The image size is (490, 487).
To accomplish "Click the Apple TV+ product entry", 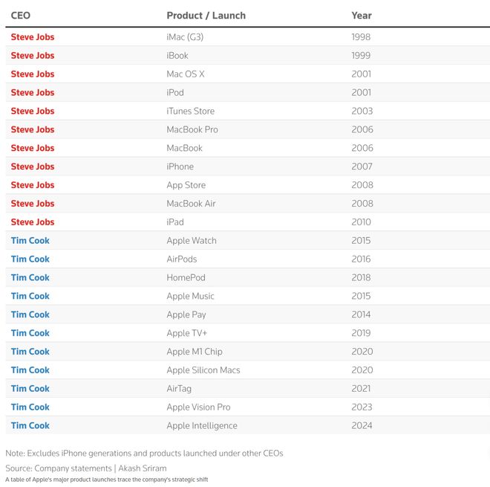I will pos(186,333).
